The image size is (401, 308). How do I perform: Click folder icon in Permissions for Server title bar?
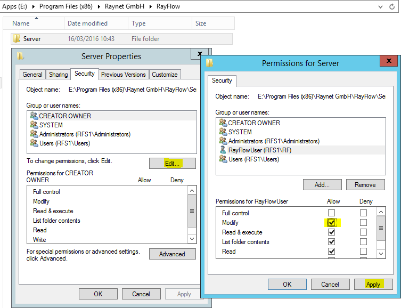coord(209,63)
